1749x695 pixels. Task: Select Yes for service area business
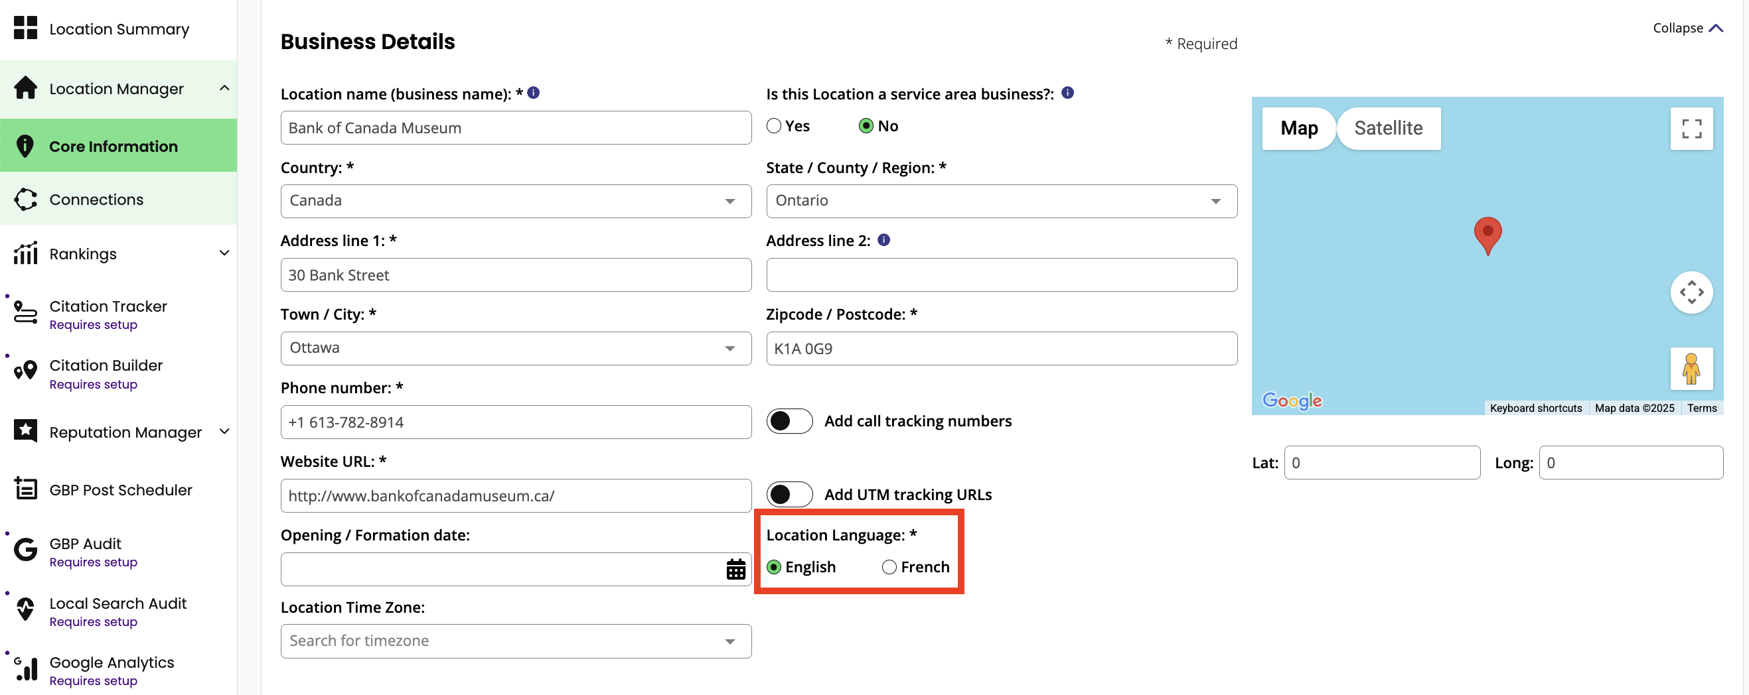click(774, 126)
